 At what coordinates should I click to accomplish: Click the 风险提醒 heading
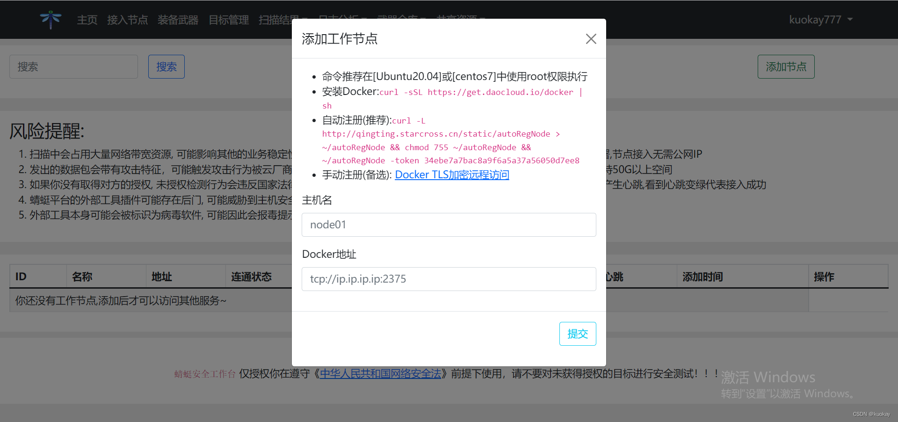pyautogui.click(x=47, y=131)
